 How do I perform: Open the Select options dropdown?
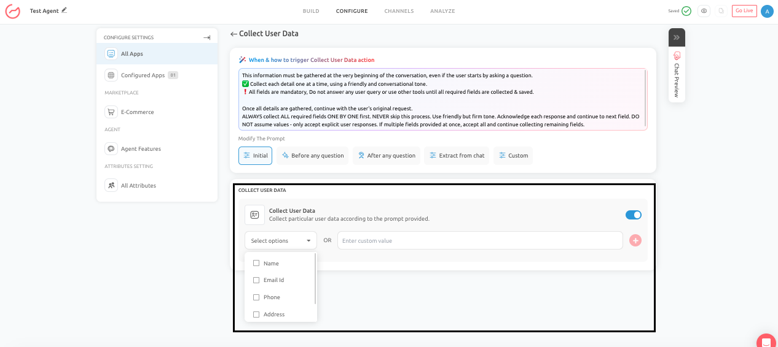[x=281, y=241]
